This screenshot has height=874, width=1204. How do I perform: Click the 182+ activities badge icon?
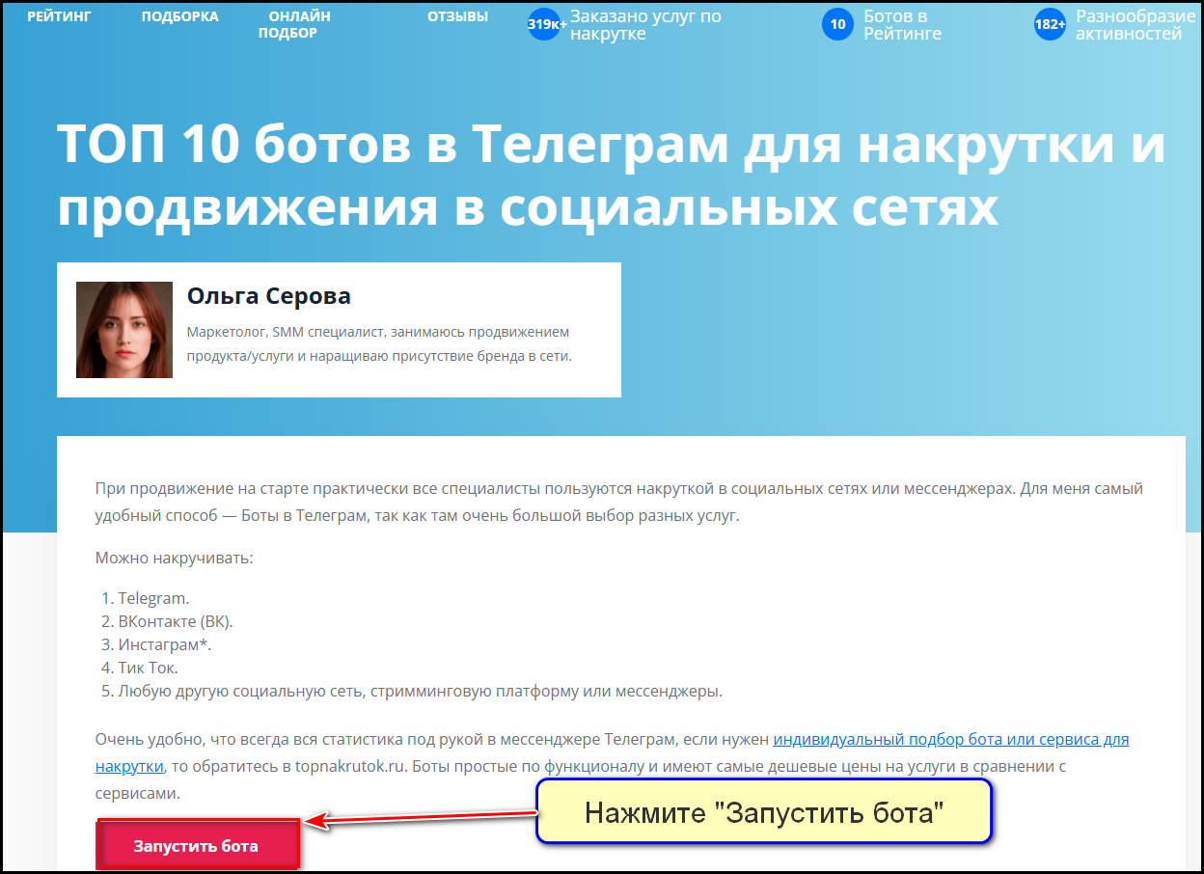(1050, 24)
